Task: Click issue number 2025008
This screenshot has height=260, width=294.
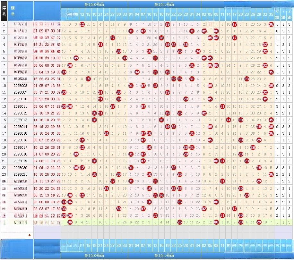Action: (20, 86)
